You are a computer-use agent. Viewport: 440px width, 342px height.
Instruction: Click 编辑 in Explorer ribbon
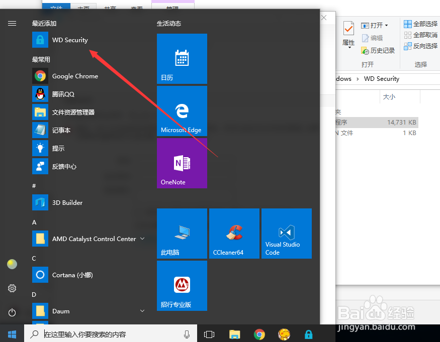point(372,38)
